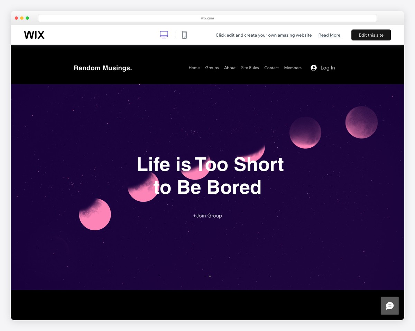Navigate to the About page
Screen dimensions: 415x331
point(230,68)
